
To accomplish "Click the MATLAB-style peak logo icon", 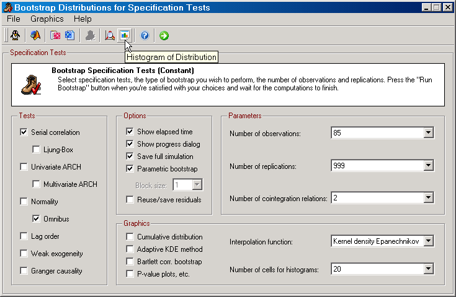I will click(x=35, y=35).
